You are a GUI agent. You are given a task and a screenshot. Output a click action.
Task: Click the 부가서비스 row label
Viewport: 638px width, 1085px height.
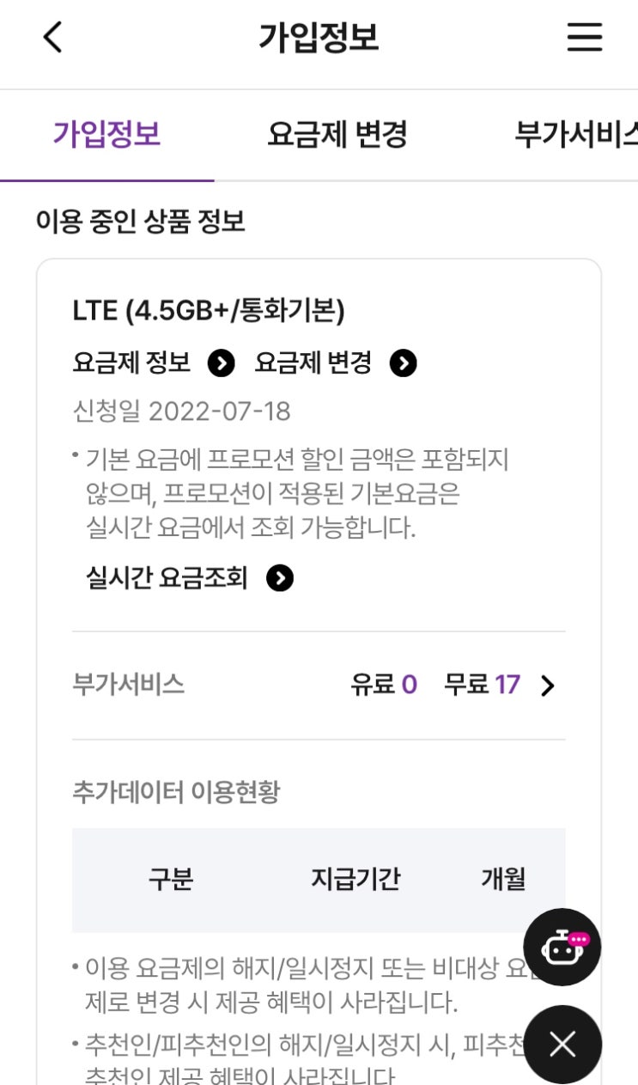(129, 685)
